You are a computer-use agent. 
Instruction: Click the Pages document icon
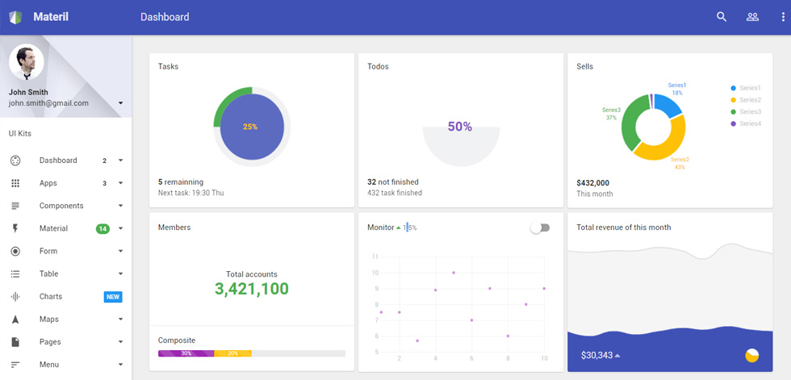(15, 342)
